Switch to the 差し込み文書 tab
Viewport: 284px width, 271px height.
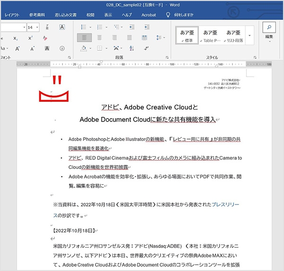pos(66,15)
